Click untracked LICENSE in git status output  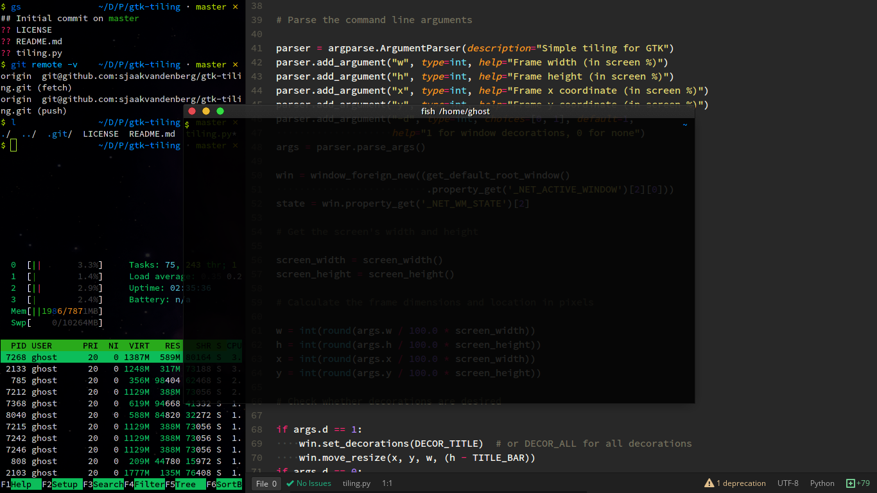34,30
